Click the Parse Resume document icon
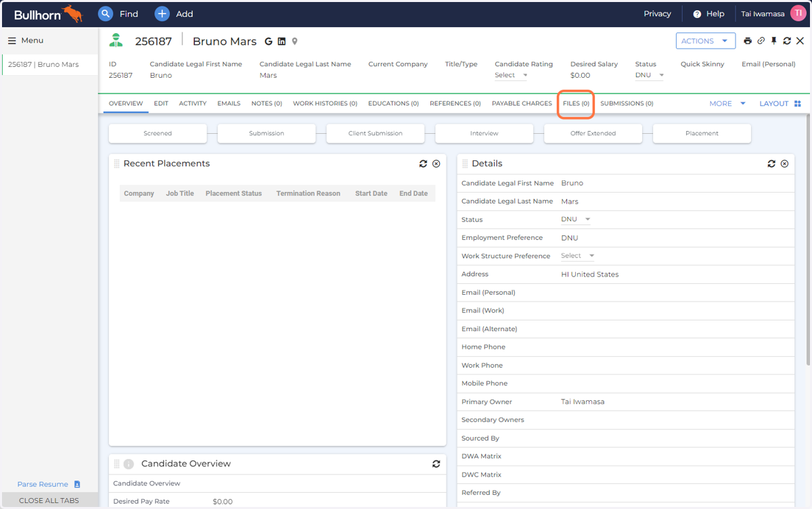This screenshot has height=509, width=812. tap(77, 484)
